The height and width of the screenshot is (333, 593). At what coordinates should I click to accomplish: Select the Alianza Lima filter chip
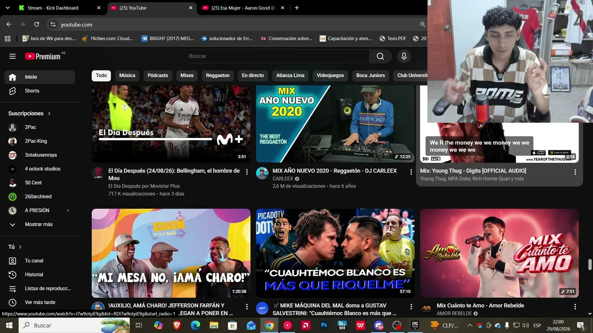(290, 75)
